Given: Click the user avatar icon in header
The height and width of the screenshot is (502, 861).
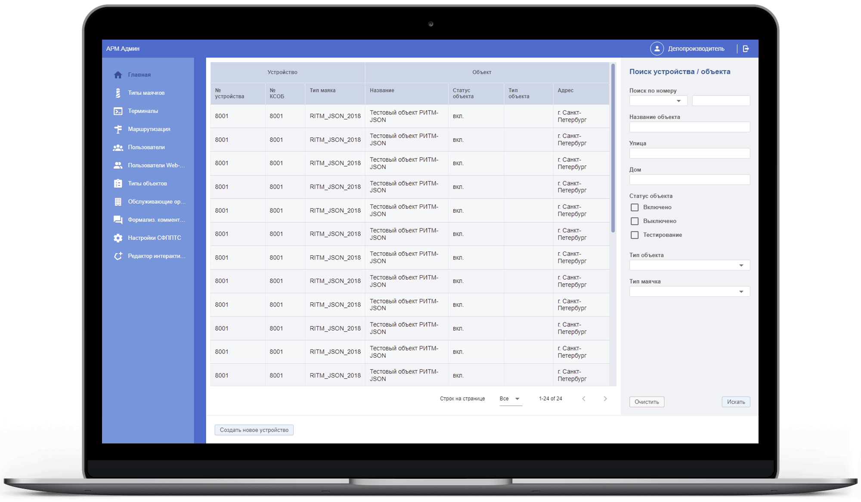Looking at the screenshot, I should 657,49.
